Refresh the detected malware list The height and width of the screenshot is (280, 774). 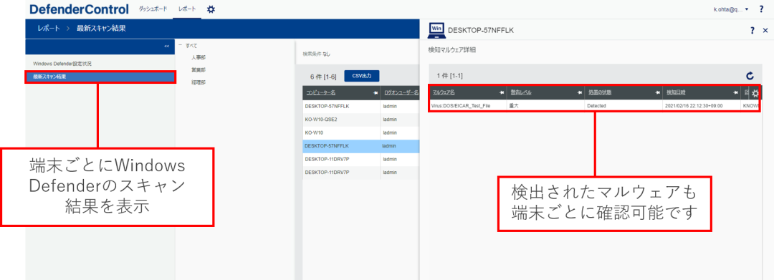pyautogui.click(x=750, y=76)
